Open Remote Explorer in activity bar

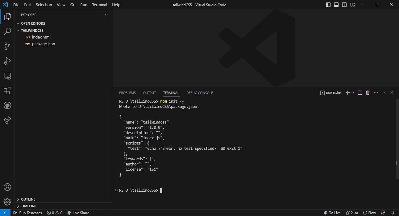pyautogui.click(x=7, y=76)
